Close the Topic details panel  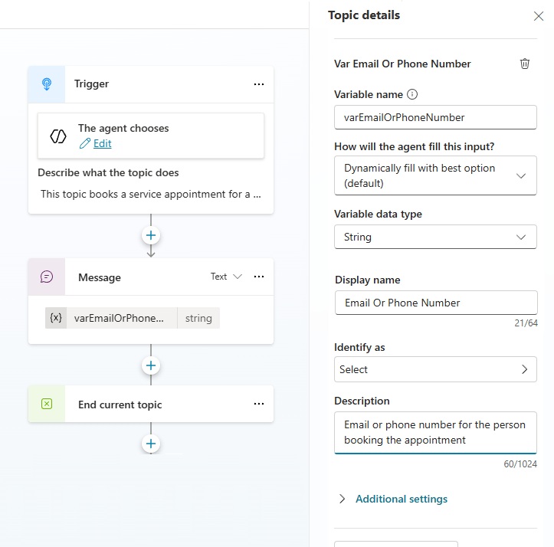coord(538,16)
